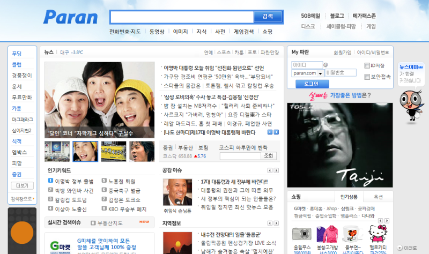Viewport: 429px width, 254px height.
Task: Open the 5GB메일 link
Action: (310, 16)
